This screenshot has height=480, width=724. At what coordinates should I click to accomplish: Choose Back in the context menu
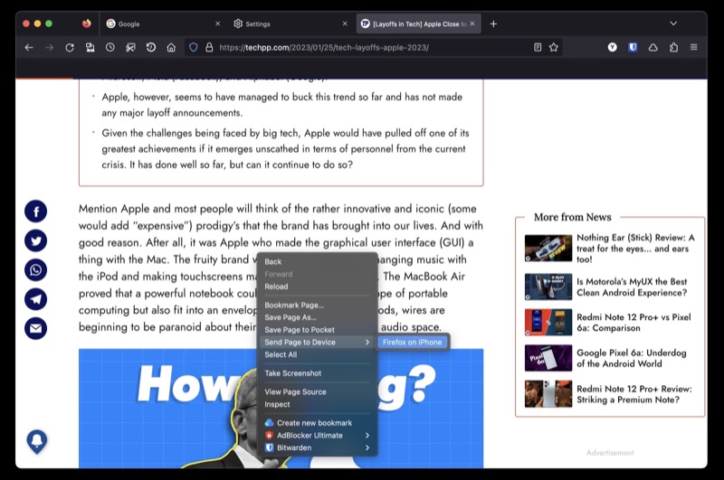(316, 261)
